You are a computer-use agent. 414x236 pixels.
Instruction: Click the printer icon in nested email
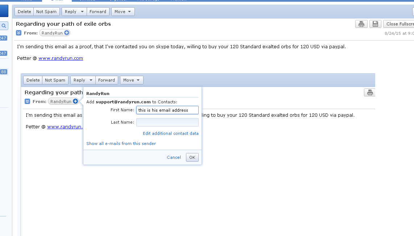pos(370,93)
